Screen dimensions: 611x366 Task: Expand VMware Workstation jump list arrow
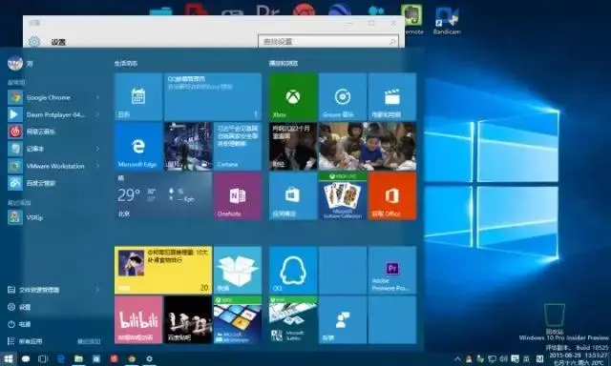[97, 166]
